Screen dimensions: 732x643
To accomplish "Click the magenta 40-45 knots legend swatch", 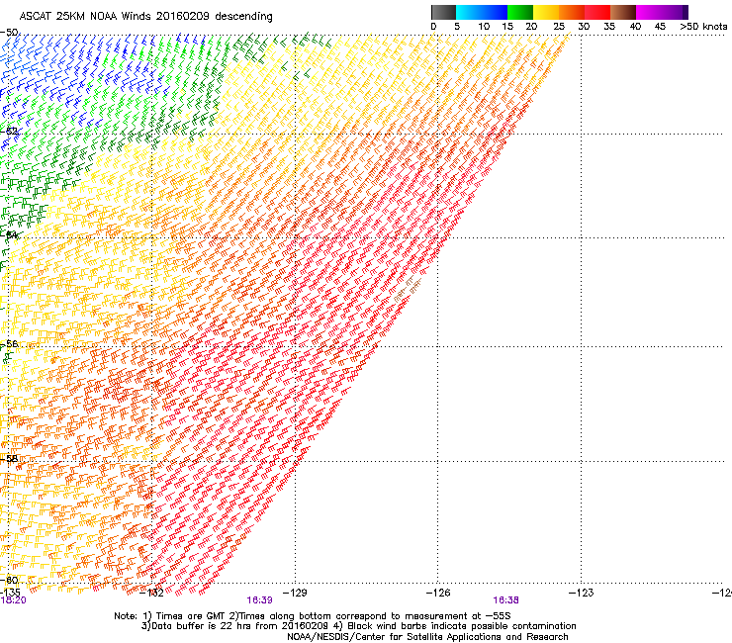I will [649, 12].
